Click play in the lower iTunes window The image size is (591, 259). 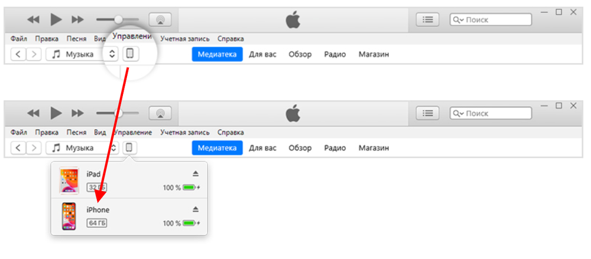(56, 113)
